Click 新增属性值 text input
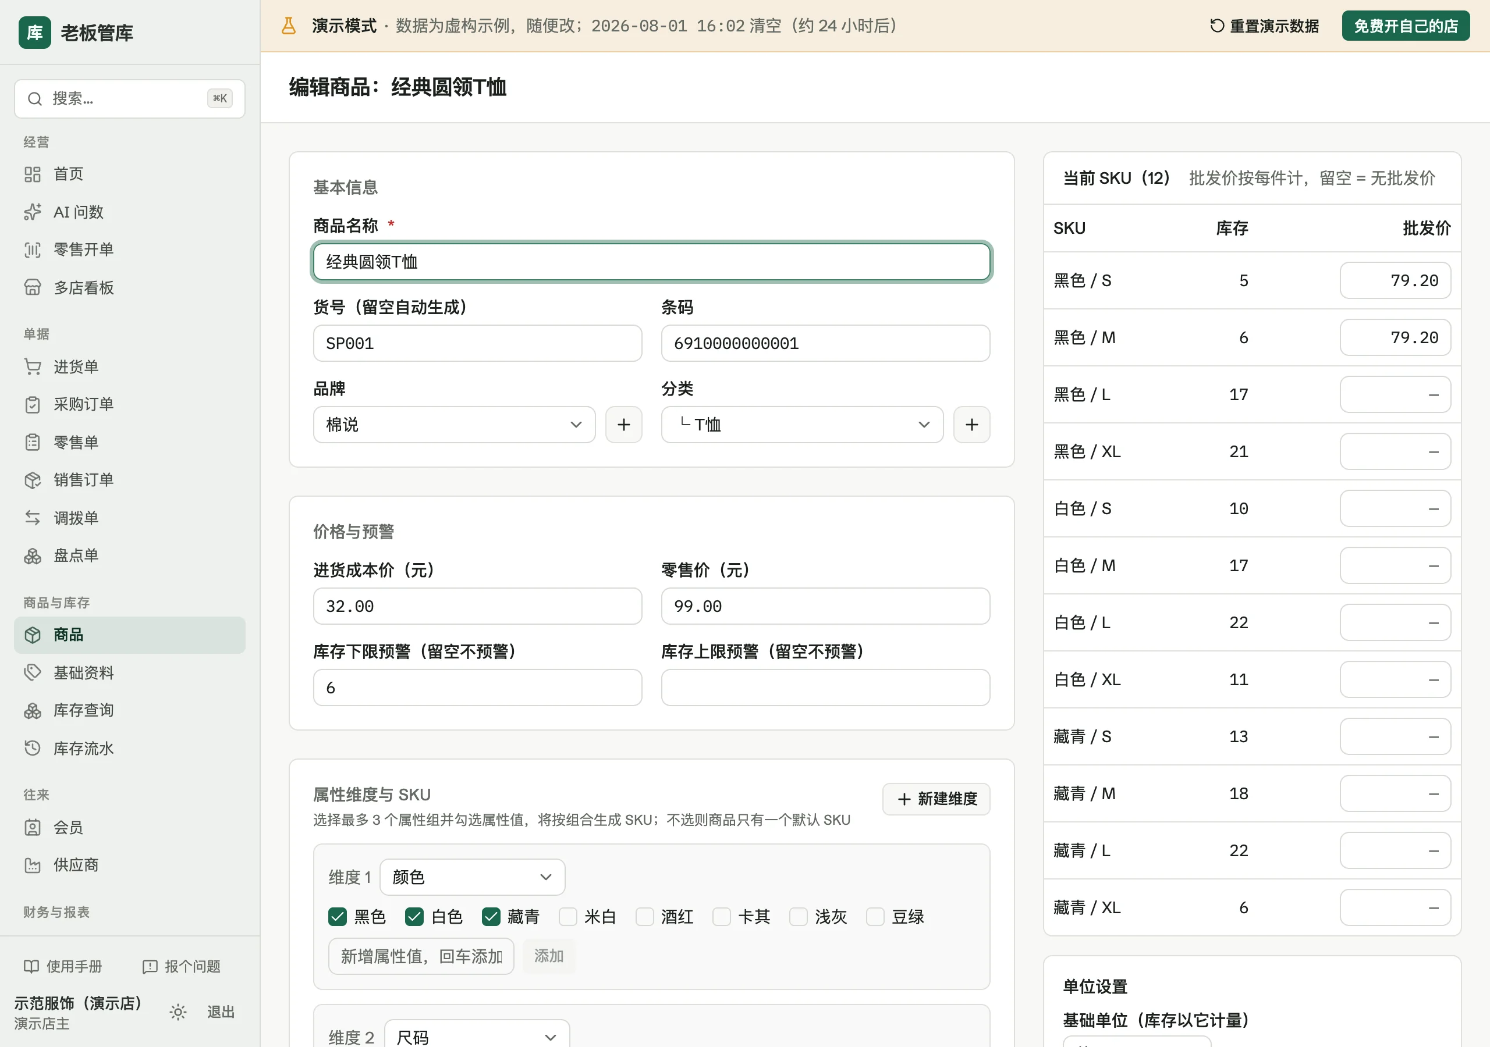The image size is (1490, 1047). point(421,956)
